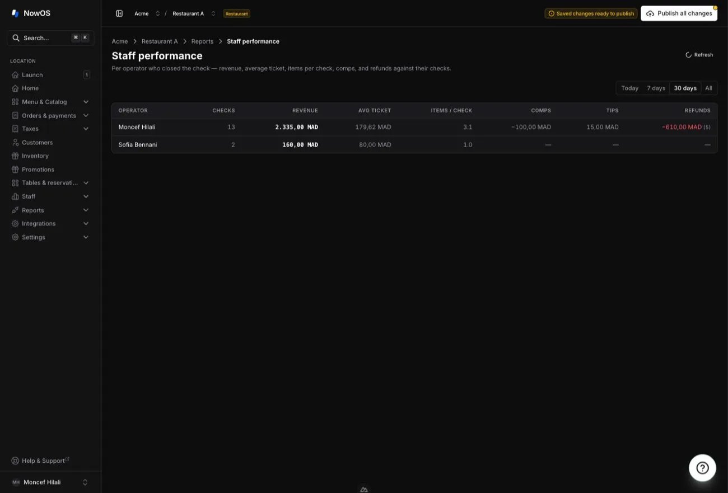Open Promotions in the sidebar
The height and width of the screenshot is (493, 728).
point(50,170)
